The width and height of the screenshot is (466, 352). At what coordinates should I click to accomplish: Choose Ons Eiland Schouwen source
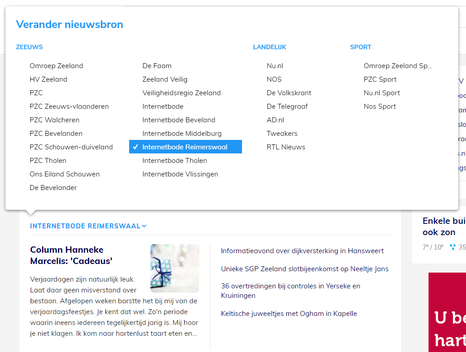(x=65, y=174)
